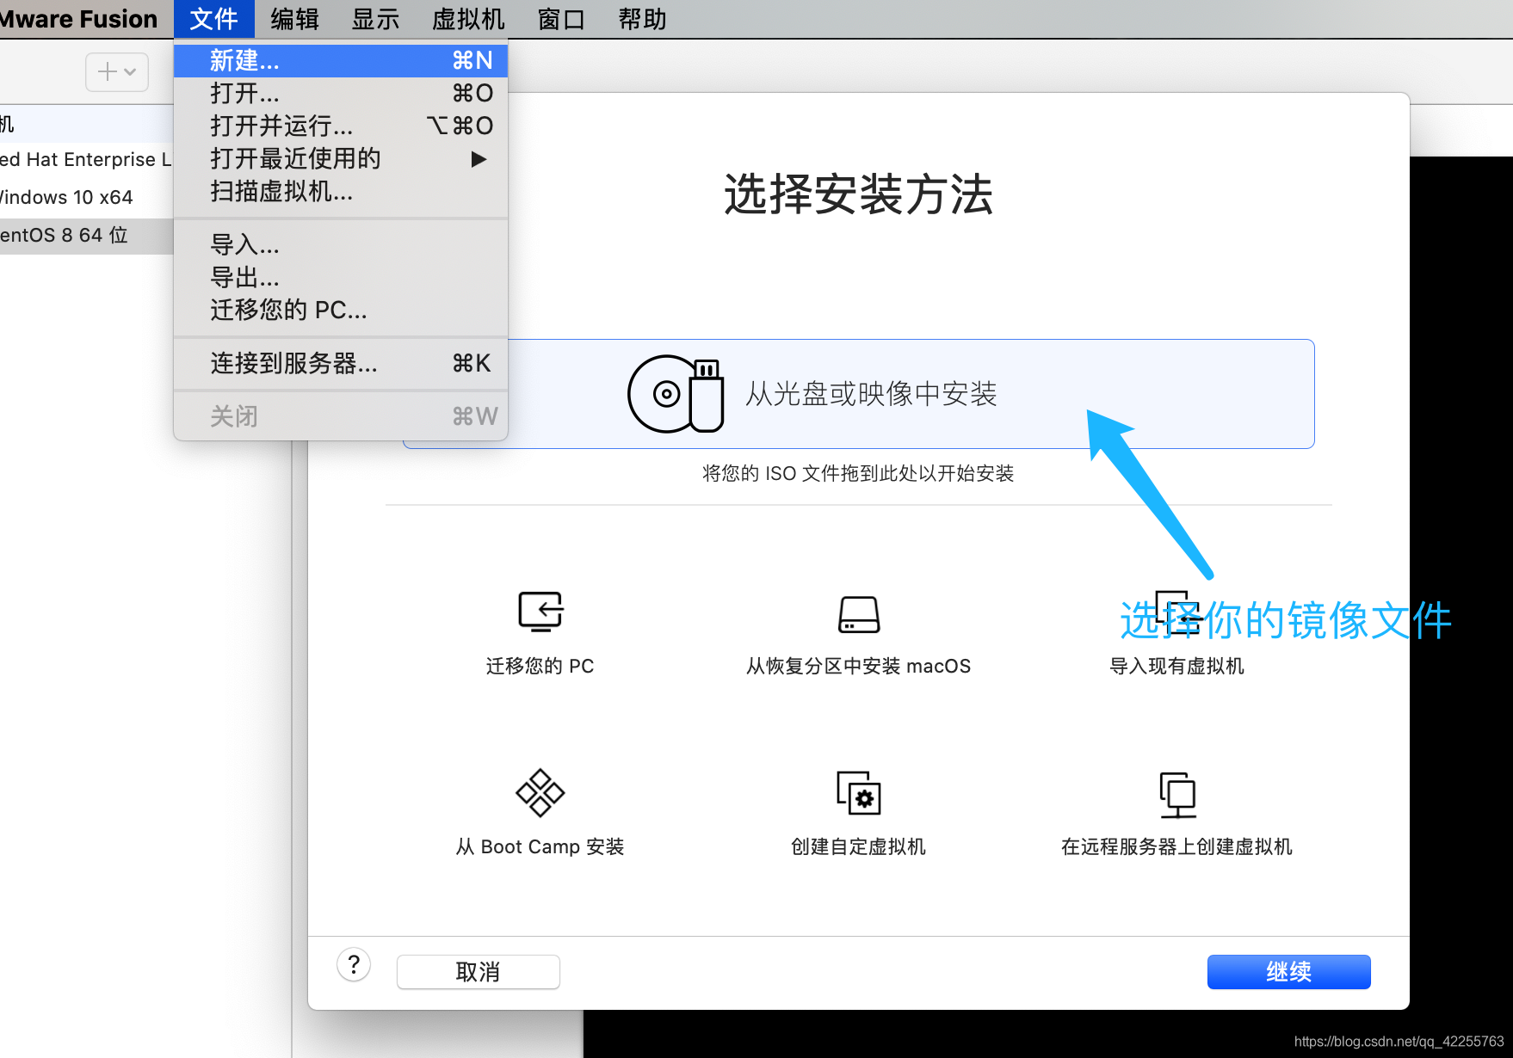Screen dimensions: 1513x1058
Task: Click the 迁移您的 PC option label
Action: [540, 666]
